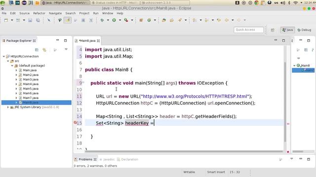Image resolution: width=316 pixels, height=177 pixels.
Task: Open the Navigate menu
Action: [55, 13]
